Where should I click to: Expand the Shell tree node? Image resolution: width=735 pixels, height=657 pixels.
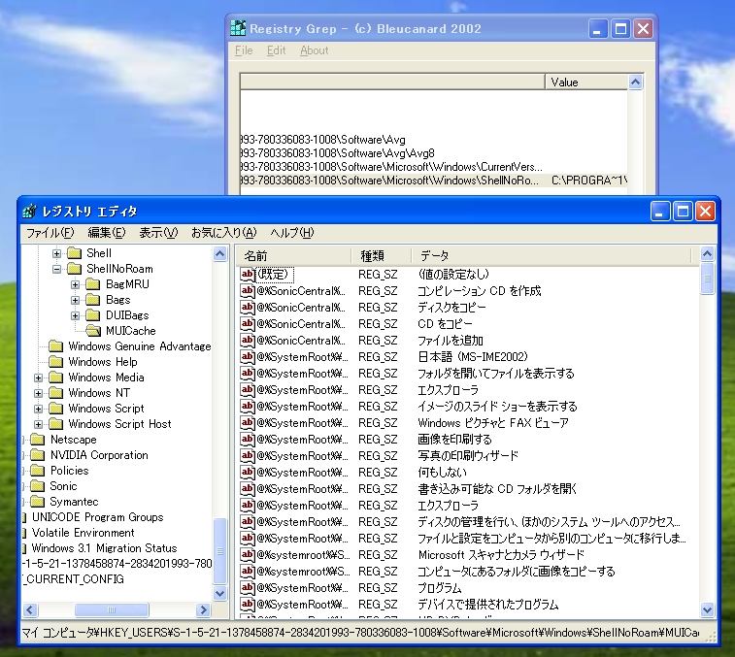pos(56,253)
